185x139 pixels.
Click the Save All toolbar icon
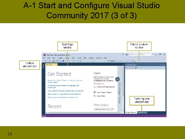click(63, 61)
